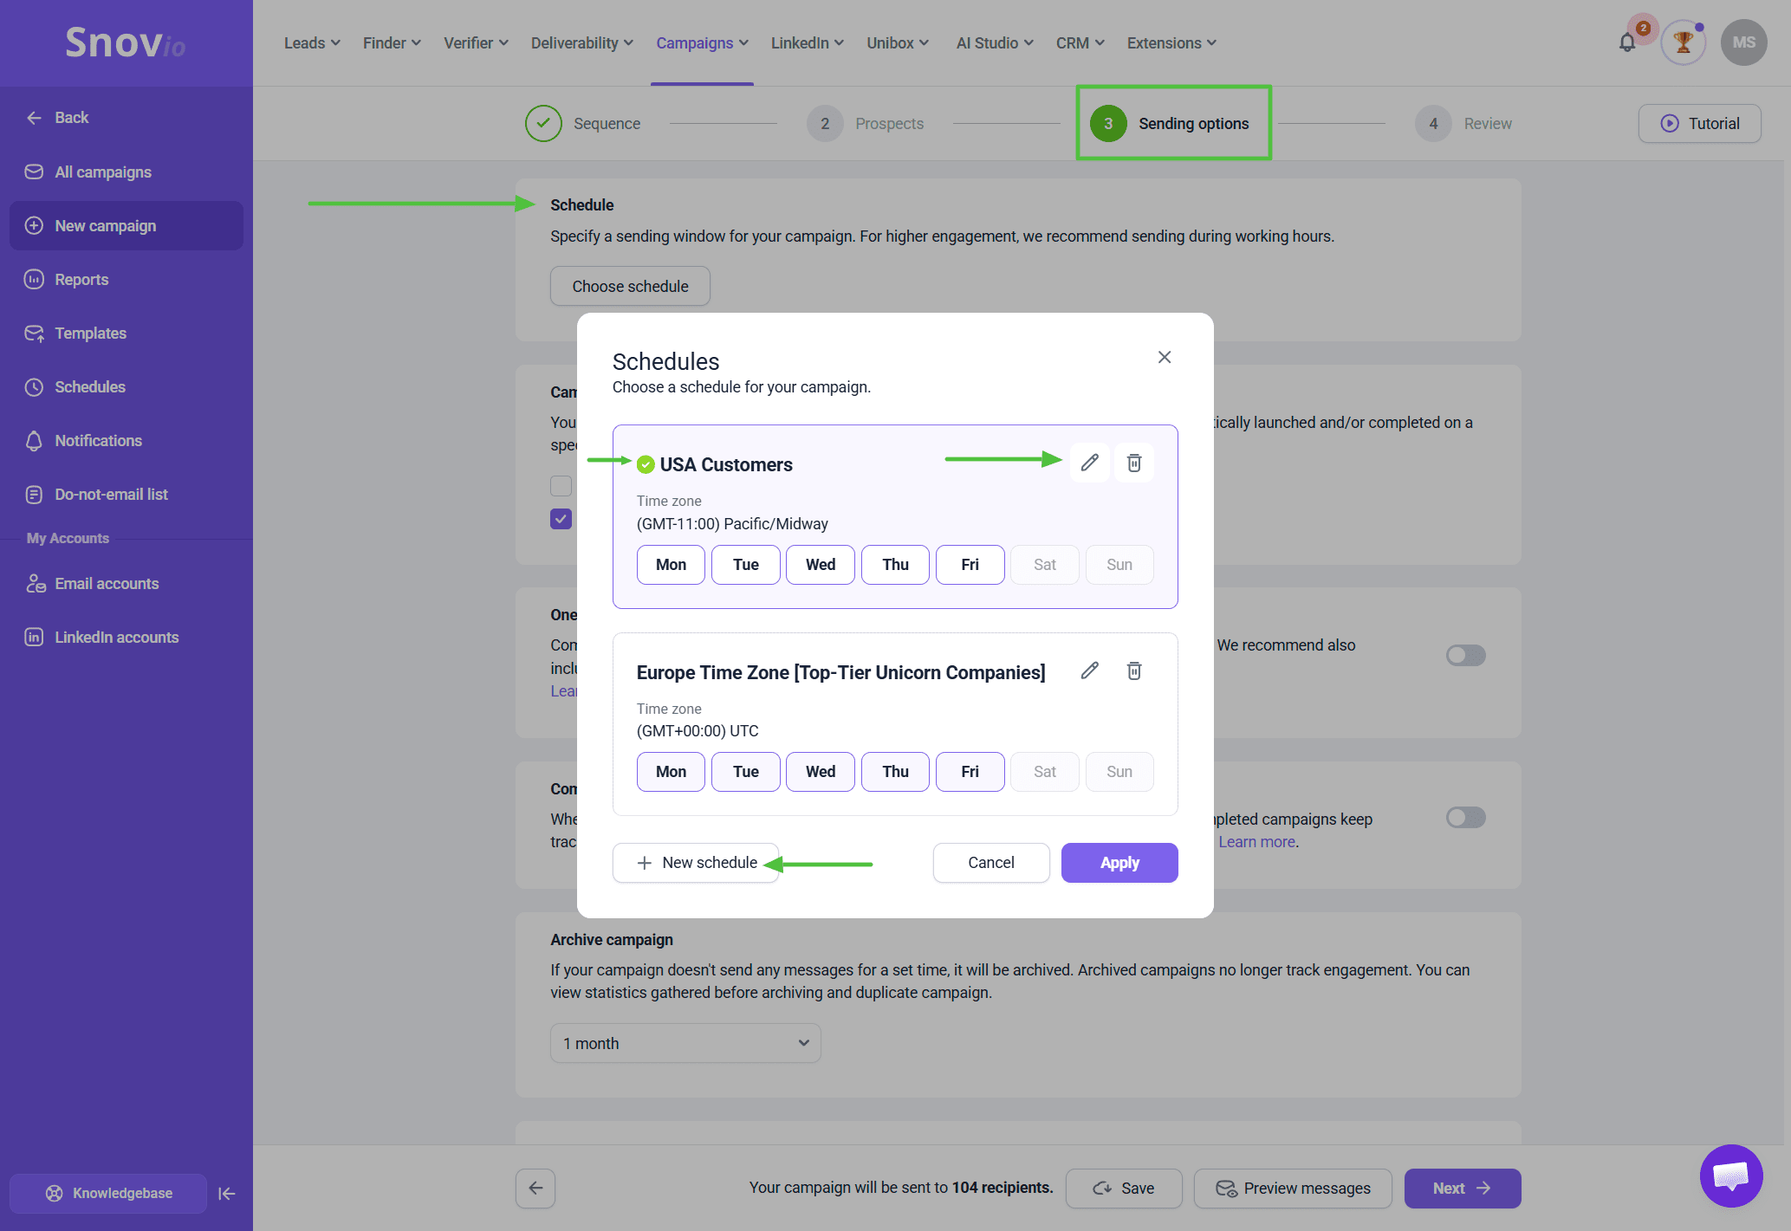Go to Email accounts in sidebar
Image resolution: width=1791 pixels, height=1231 pixels.
[x=107, y=584]
